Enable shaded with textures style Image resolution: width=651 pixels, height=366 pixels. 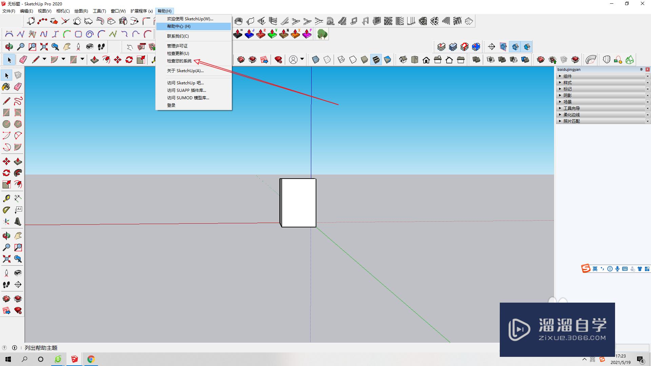[x=376, y=60]
